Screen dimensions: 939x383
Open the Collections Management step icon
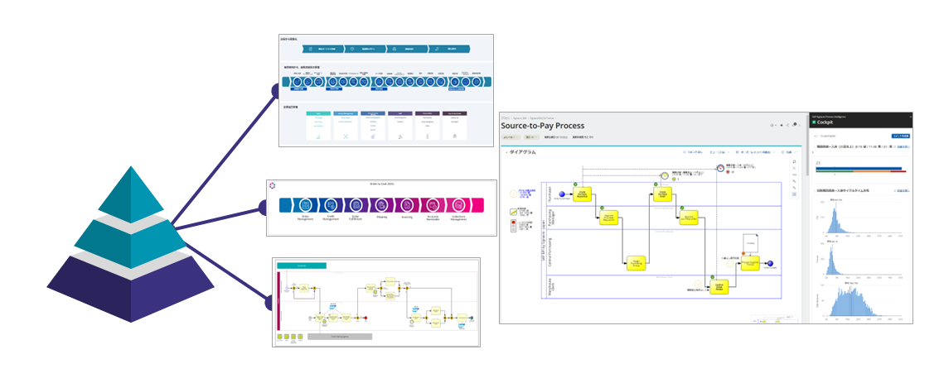[x=457, y=204]
